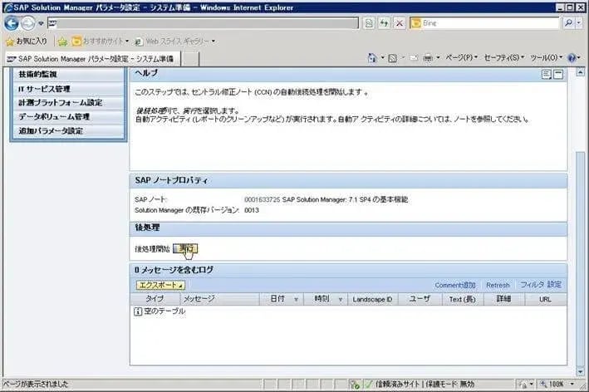Image resolution: width=589 pixels, height=392 pixels.
Task: Select 追加パラメータ設定 navigation item
Action: (x=68, y=131)
